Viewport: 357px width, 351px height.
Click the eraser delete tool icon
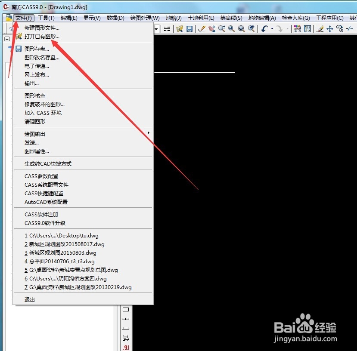(x=320, y=29)
